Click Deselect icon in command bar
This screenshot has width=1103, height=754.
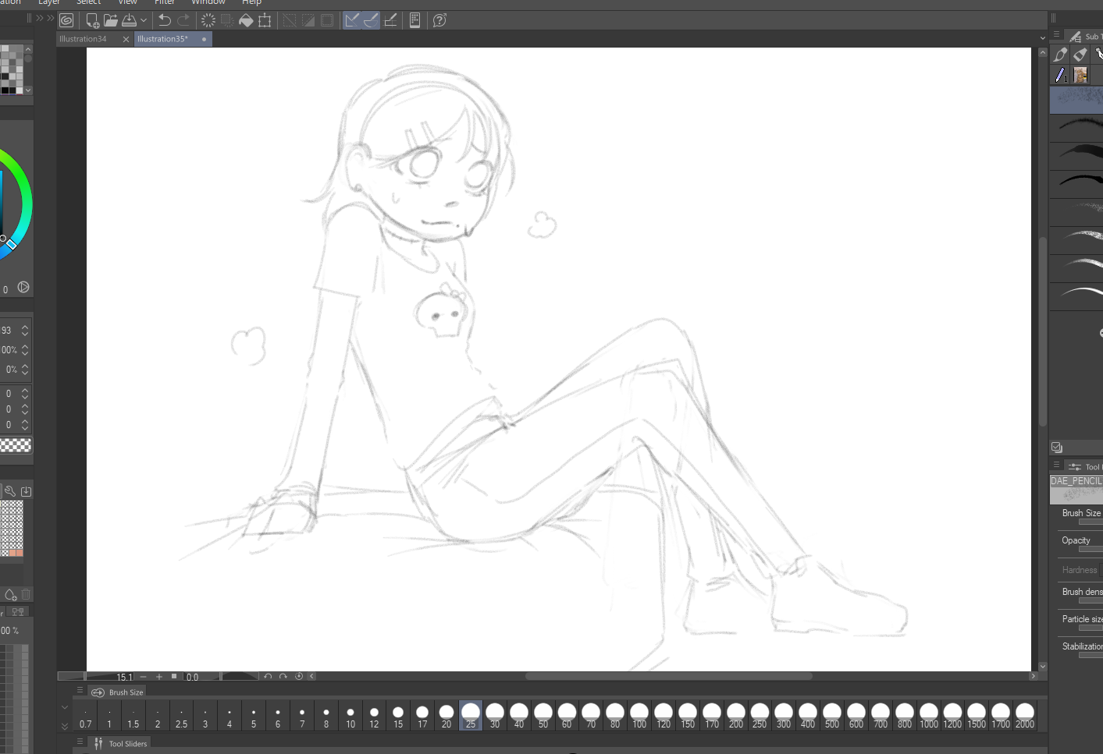pos(290,20)
